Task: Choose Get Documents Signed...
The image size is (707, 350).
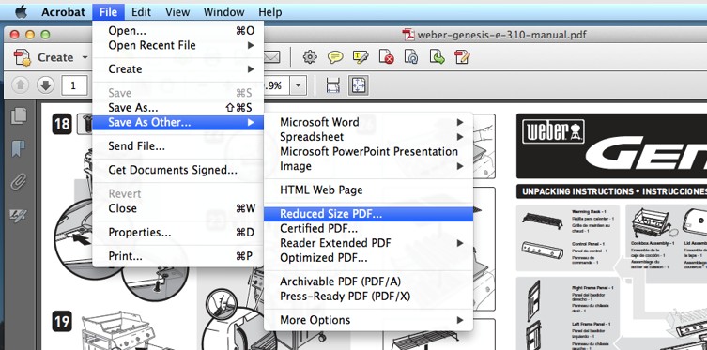Action: tap(177, 170)
